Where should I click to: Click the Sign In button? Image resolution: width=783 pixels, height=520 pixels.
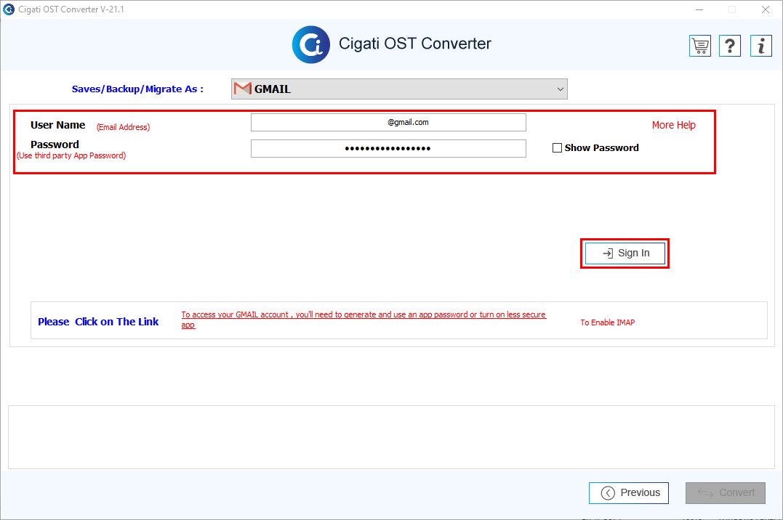(625, 253)
